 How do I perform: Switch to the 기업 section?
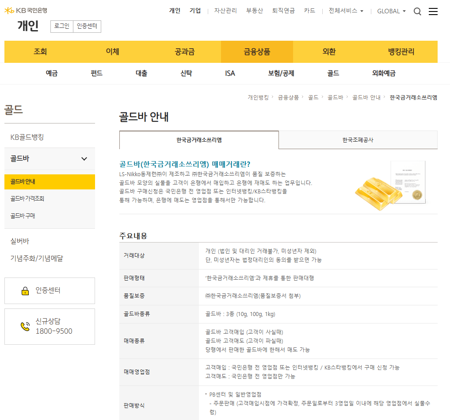(x=194, y=11)
